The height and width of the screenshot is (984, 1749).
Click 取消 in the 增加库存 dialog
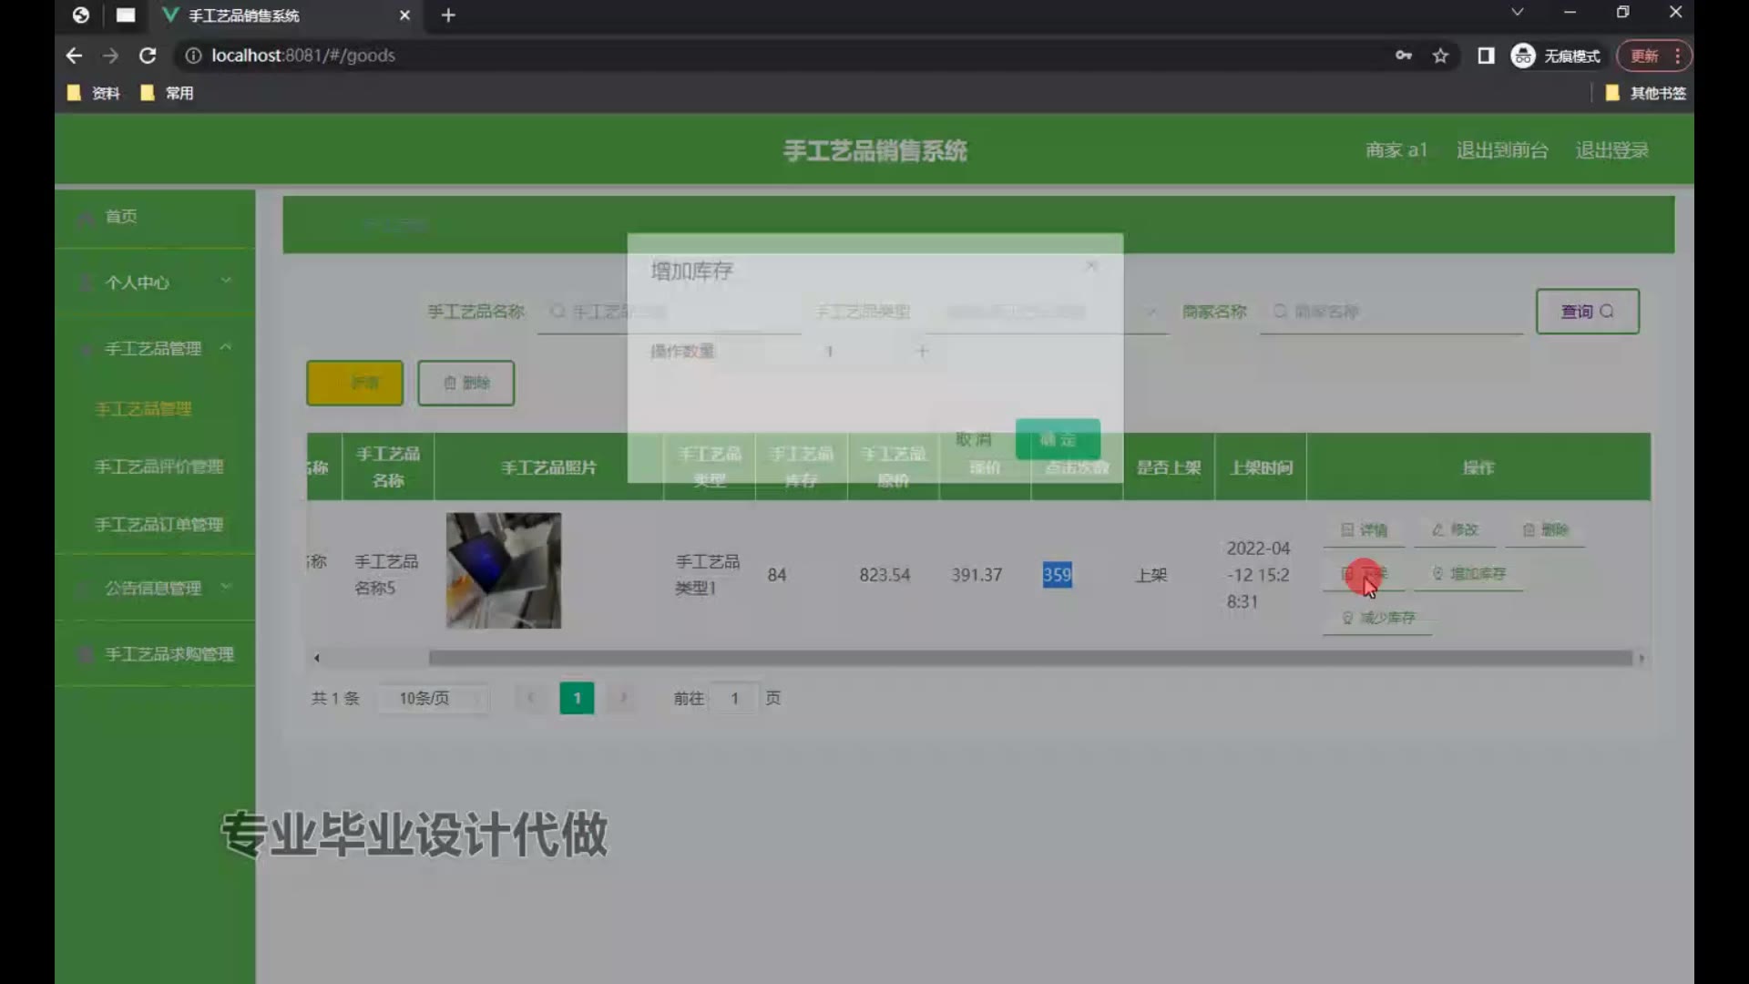tap(973, 440)
